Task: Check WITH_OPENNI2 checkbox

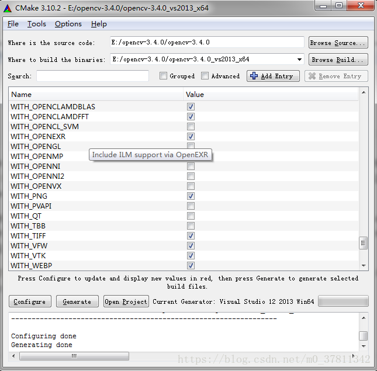Action: pyautogui.click(x=191, y=176)
